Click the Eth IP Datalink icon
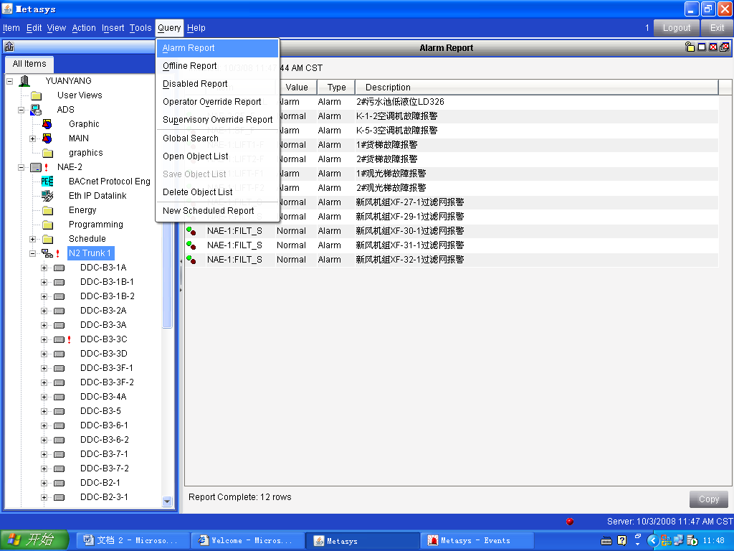734x551 pixels. [47, 196]
